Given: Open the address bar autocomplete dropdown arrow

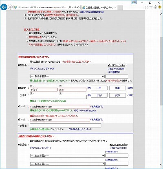Looking at the screenshot, I should [x=73, y=7].
